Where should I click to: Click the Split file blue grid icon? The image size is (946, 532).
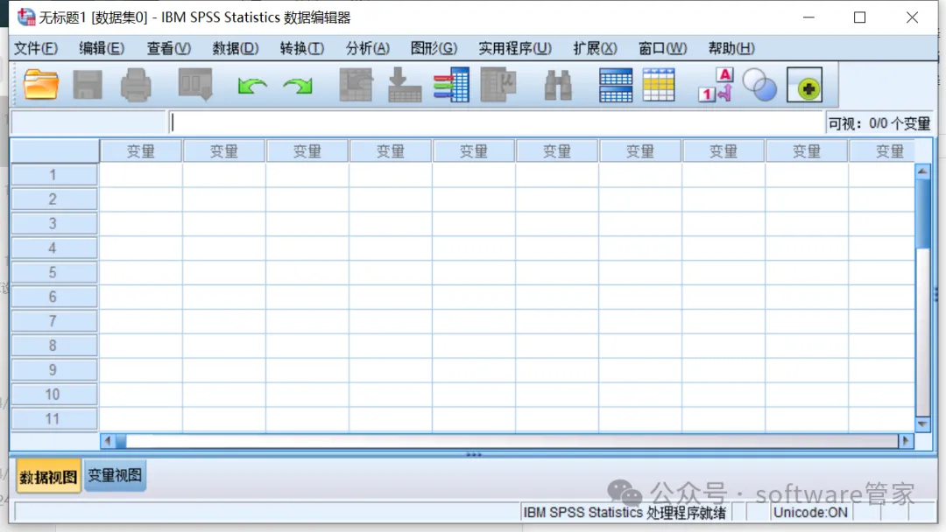point(616,85)
